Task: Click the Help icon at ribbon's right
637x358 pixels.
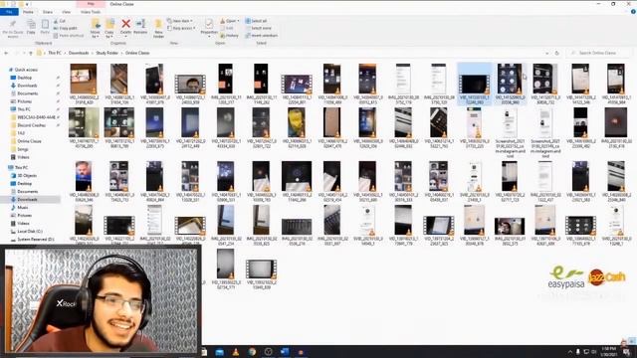Action: tap(633, 12)
